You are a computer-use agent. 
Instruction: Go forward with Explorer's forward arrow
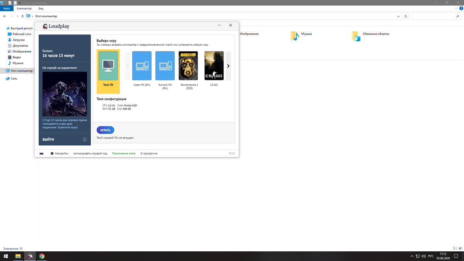pyautogui.click(x=12, y=16)
